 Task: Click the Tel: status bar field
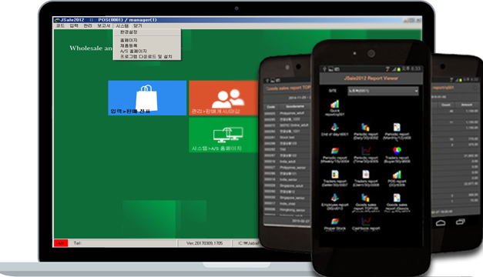point(122,243)
